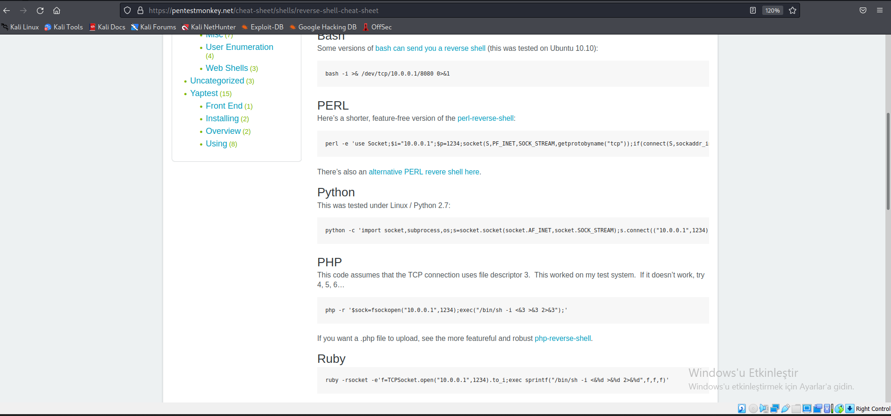Open the Overview subcategory

click(223, 131)
